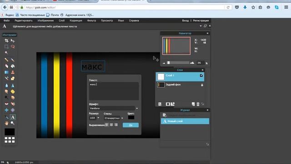Image resolution: width=291 pixels, height=164 pixels.
Task: Select the Smudge finger tool
Action: coord(6,92)
